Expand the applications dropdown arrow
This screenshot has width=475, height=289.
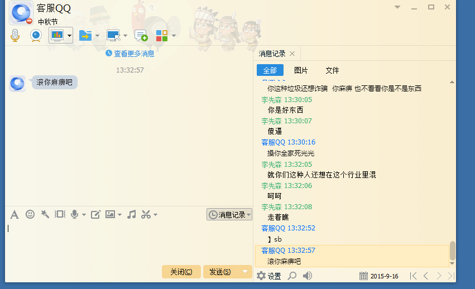pos(174,36)
